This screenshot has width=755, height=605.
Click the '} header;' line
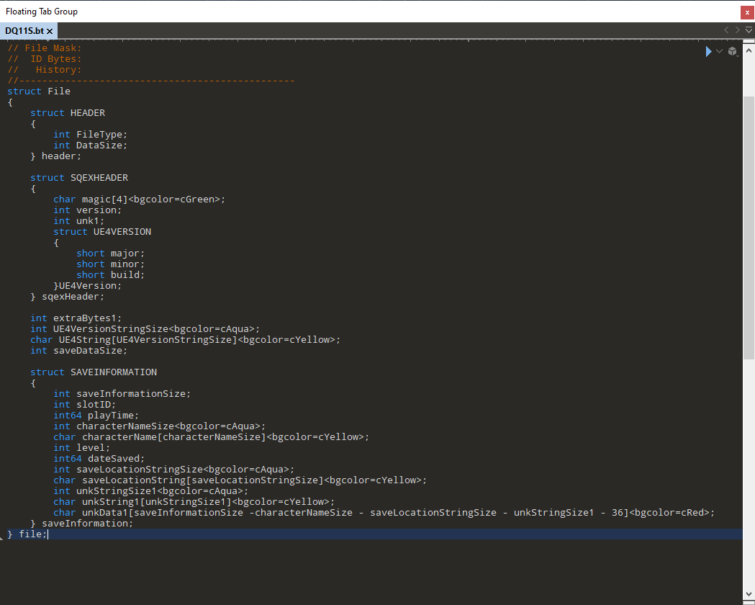56,156
